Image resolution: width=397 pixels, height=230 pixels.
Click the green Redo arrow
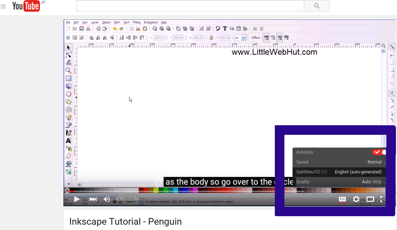tap(121, 29)
